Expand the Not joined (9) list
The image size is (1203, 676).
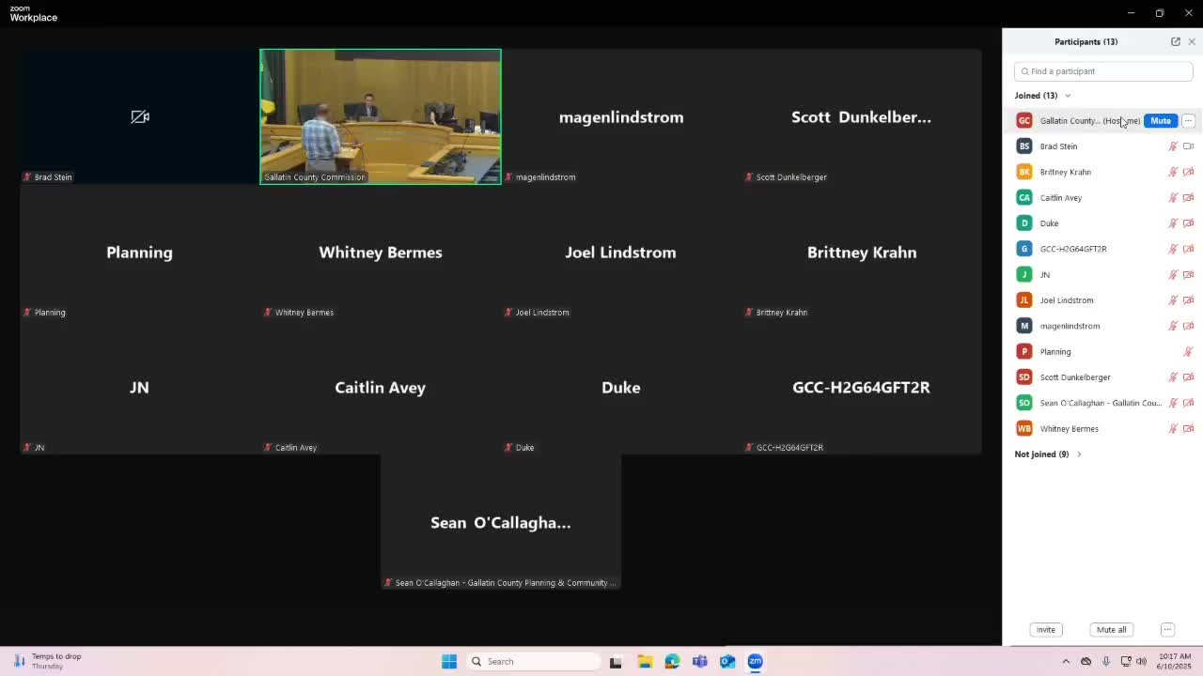(1078, 454)
